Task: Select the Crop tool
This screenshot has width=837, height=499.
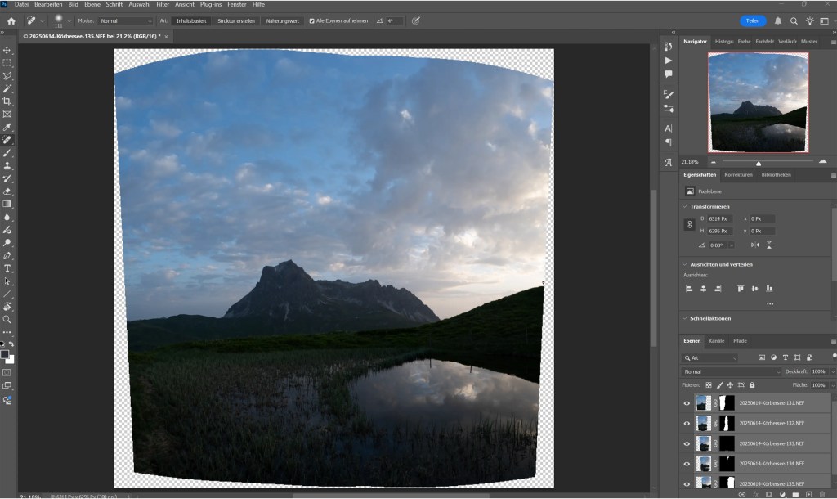Action: point(7,100)
